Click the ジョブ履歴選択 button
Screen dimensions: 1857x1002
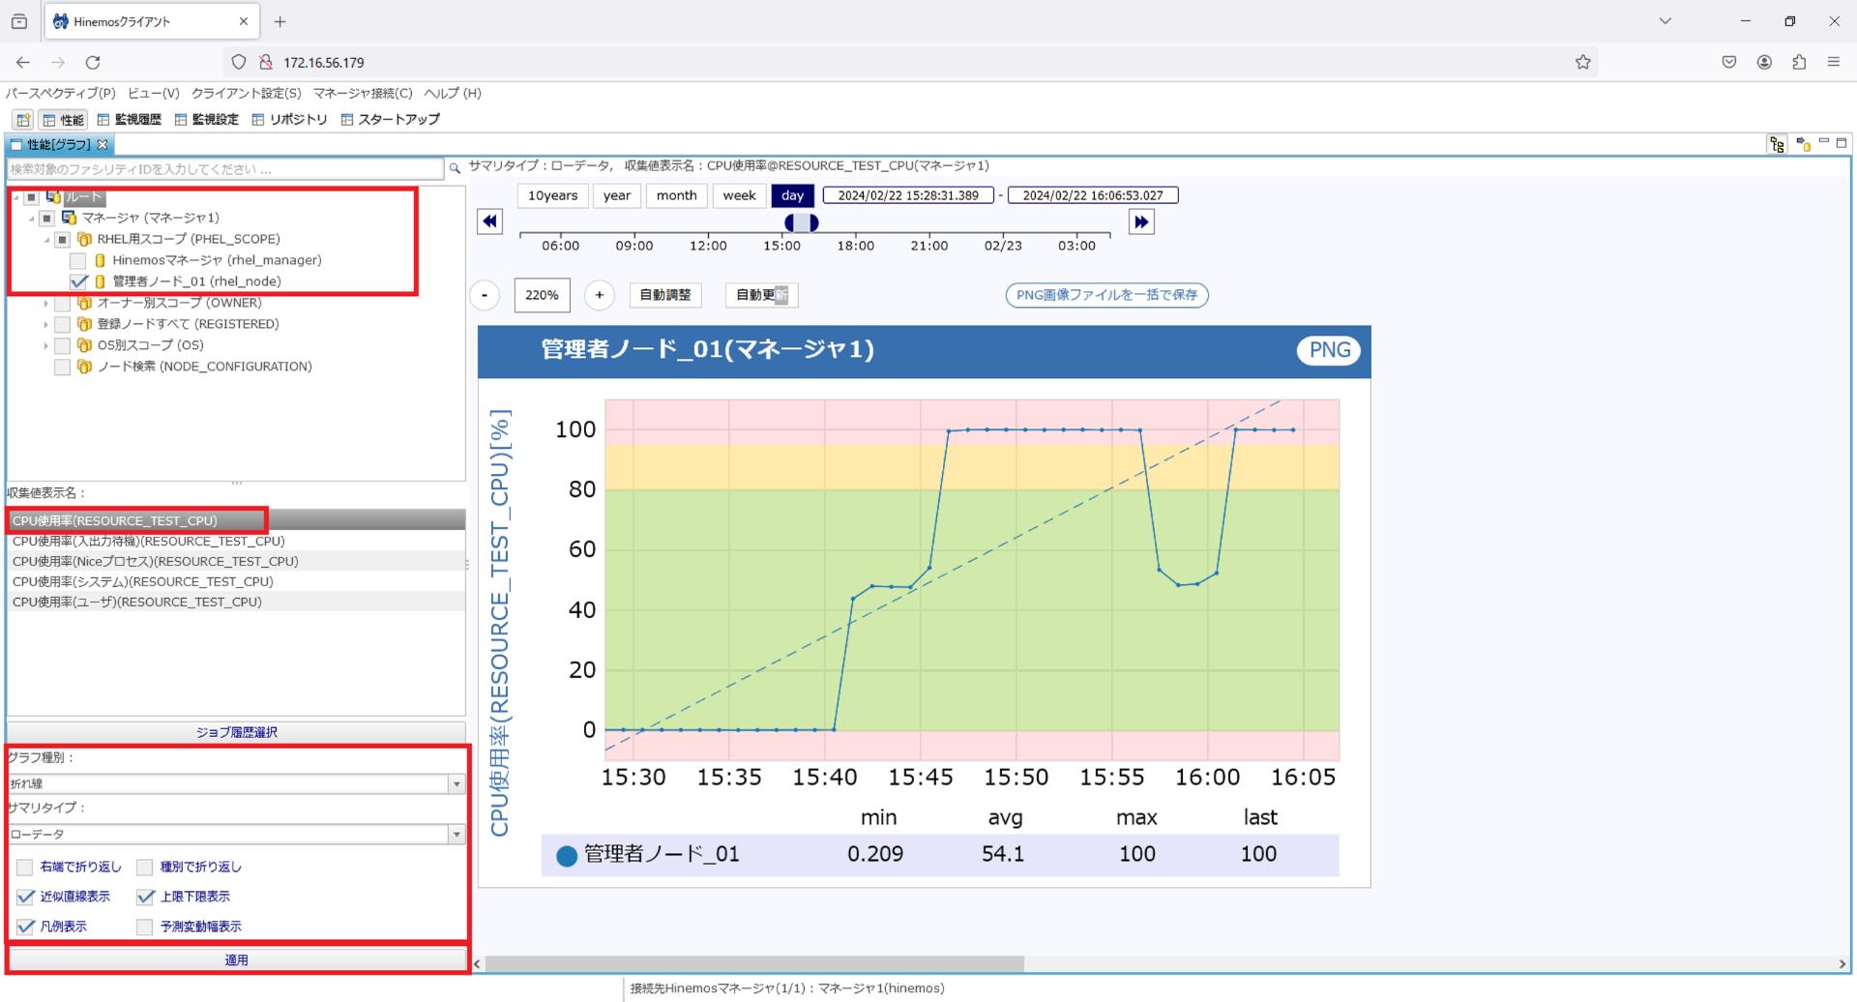pos(237,732)
